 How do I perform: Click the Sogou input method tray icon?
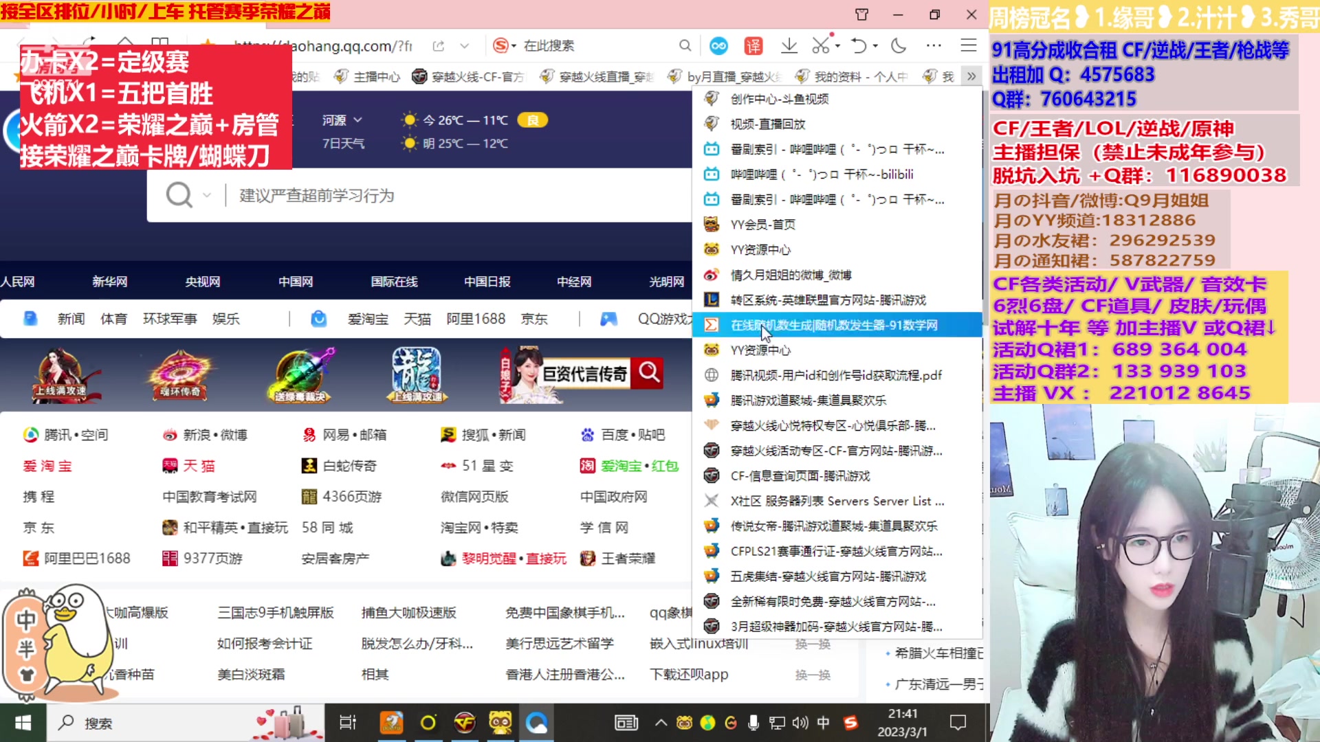point(850,723)
